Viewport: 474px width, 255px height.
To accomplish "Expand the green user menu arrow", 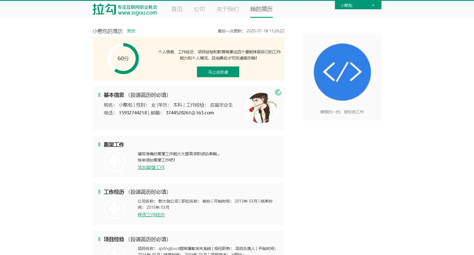I will (x=373, y=5).
